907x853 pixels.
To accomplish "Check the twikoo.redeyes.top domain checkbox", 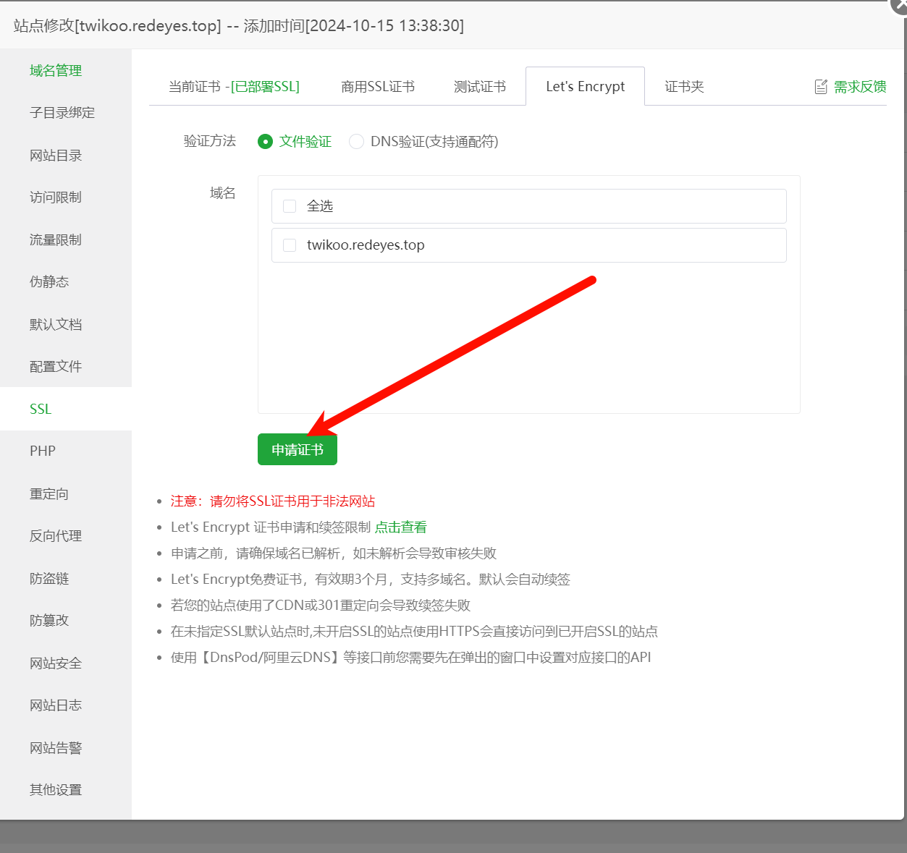I will point(289,245).
